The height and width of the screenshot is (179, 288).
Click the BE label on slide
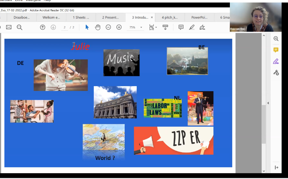tap(202, 47)
